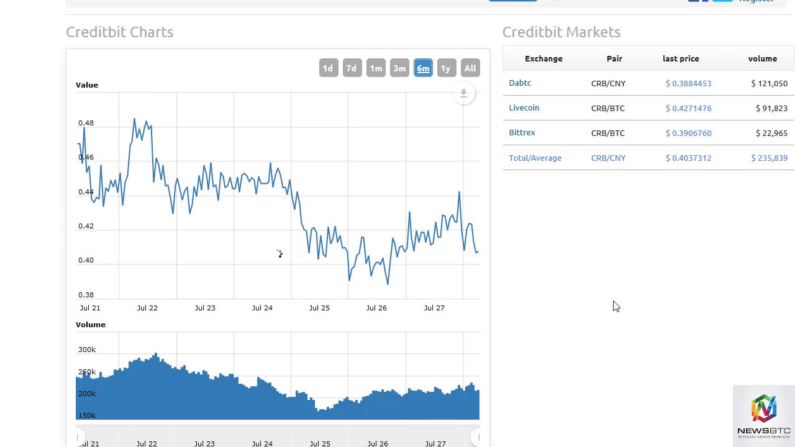Click Livecoin volume $91,823
The height and width of the screenshot is (447, 795).
click(771, 108)
